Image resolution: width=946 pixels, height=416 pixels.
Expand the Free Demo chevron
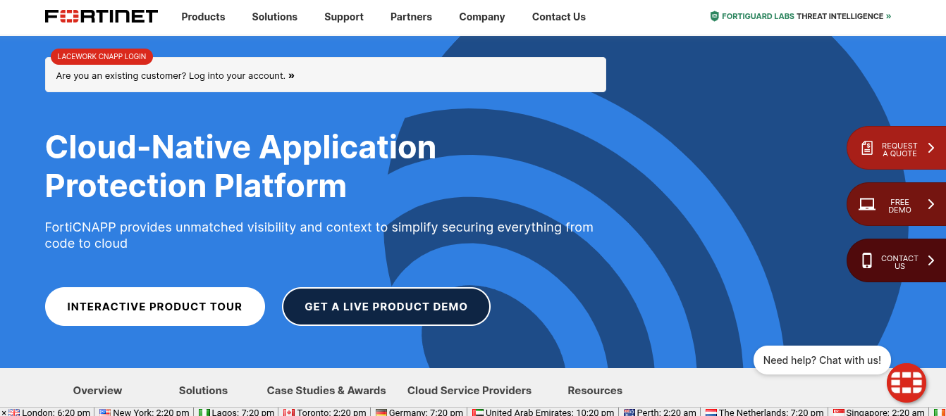point(931,204)
